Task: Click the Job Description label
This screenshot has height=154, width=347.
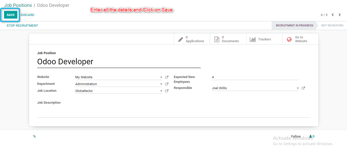Action: point(49,103)
